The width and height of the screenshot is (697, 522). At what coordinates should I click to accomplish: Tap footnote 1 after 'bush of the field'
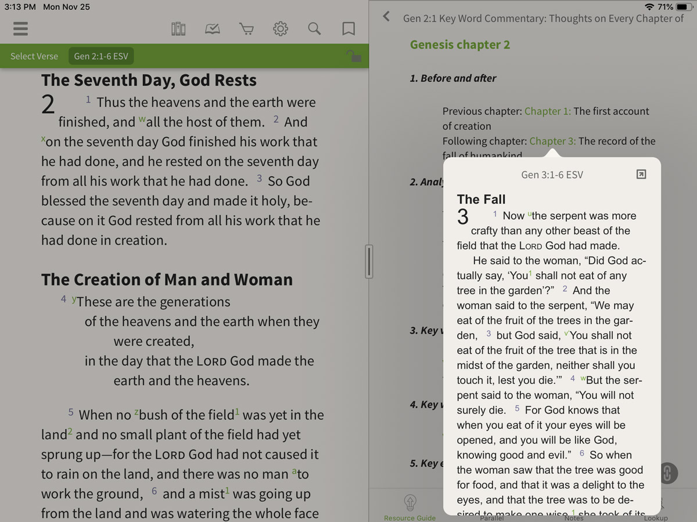pos(237,412)
